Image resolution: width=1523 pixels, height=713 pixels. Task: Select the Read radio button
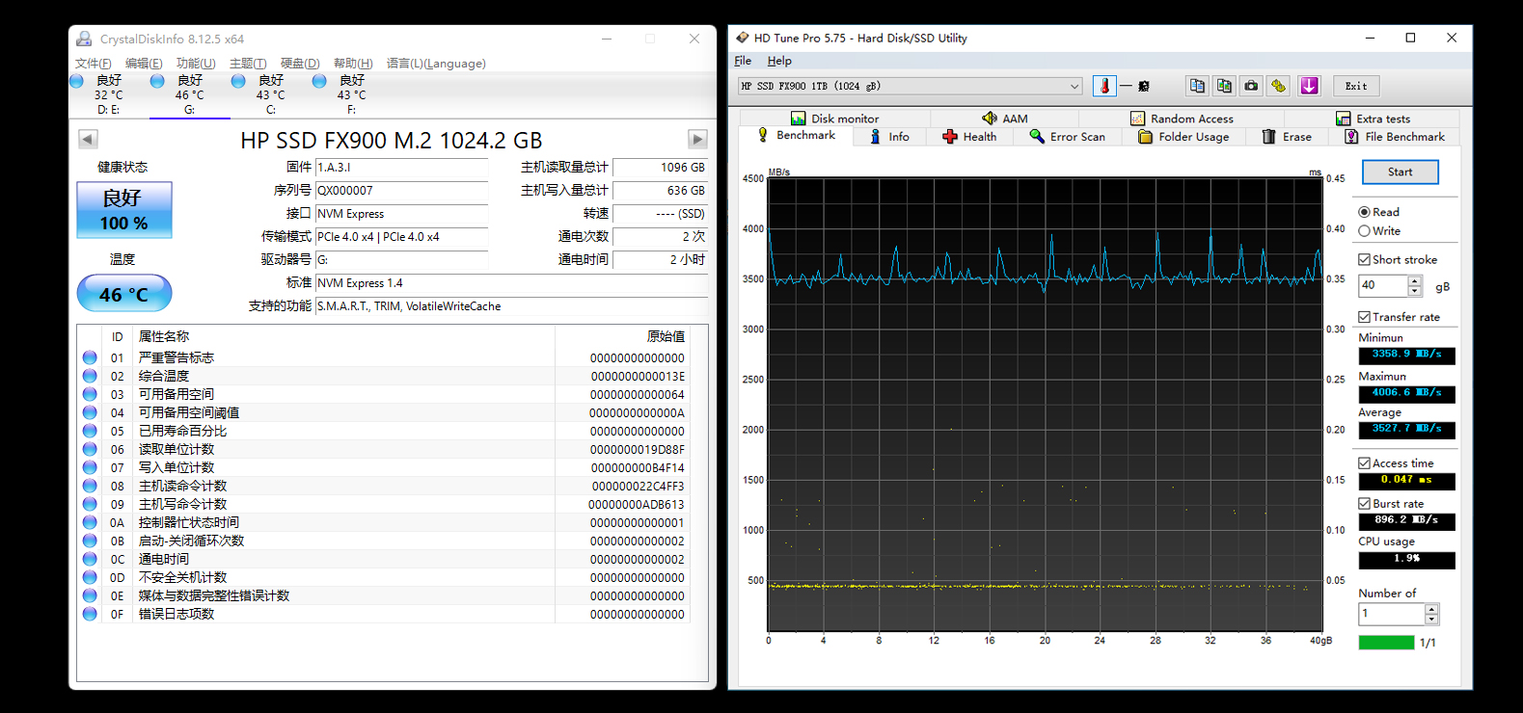click(x=1364, y=212)
